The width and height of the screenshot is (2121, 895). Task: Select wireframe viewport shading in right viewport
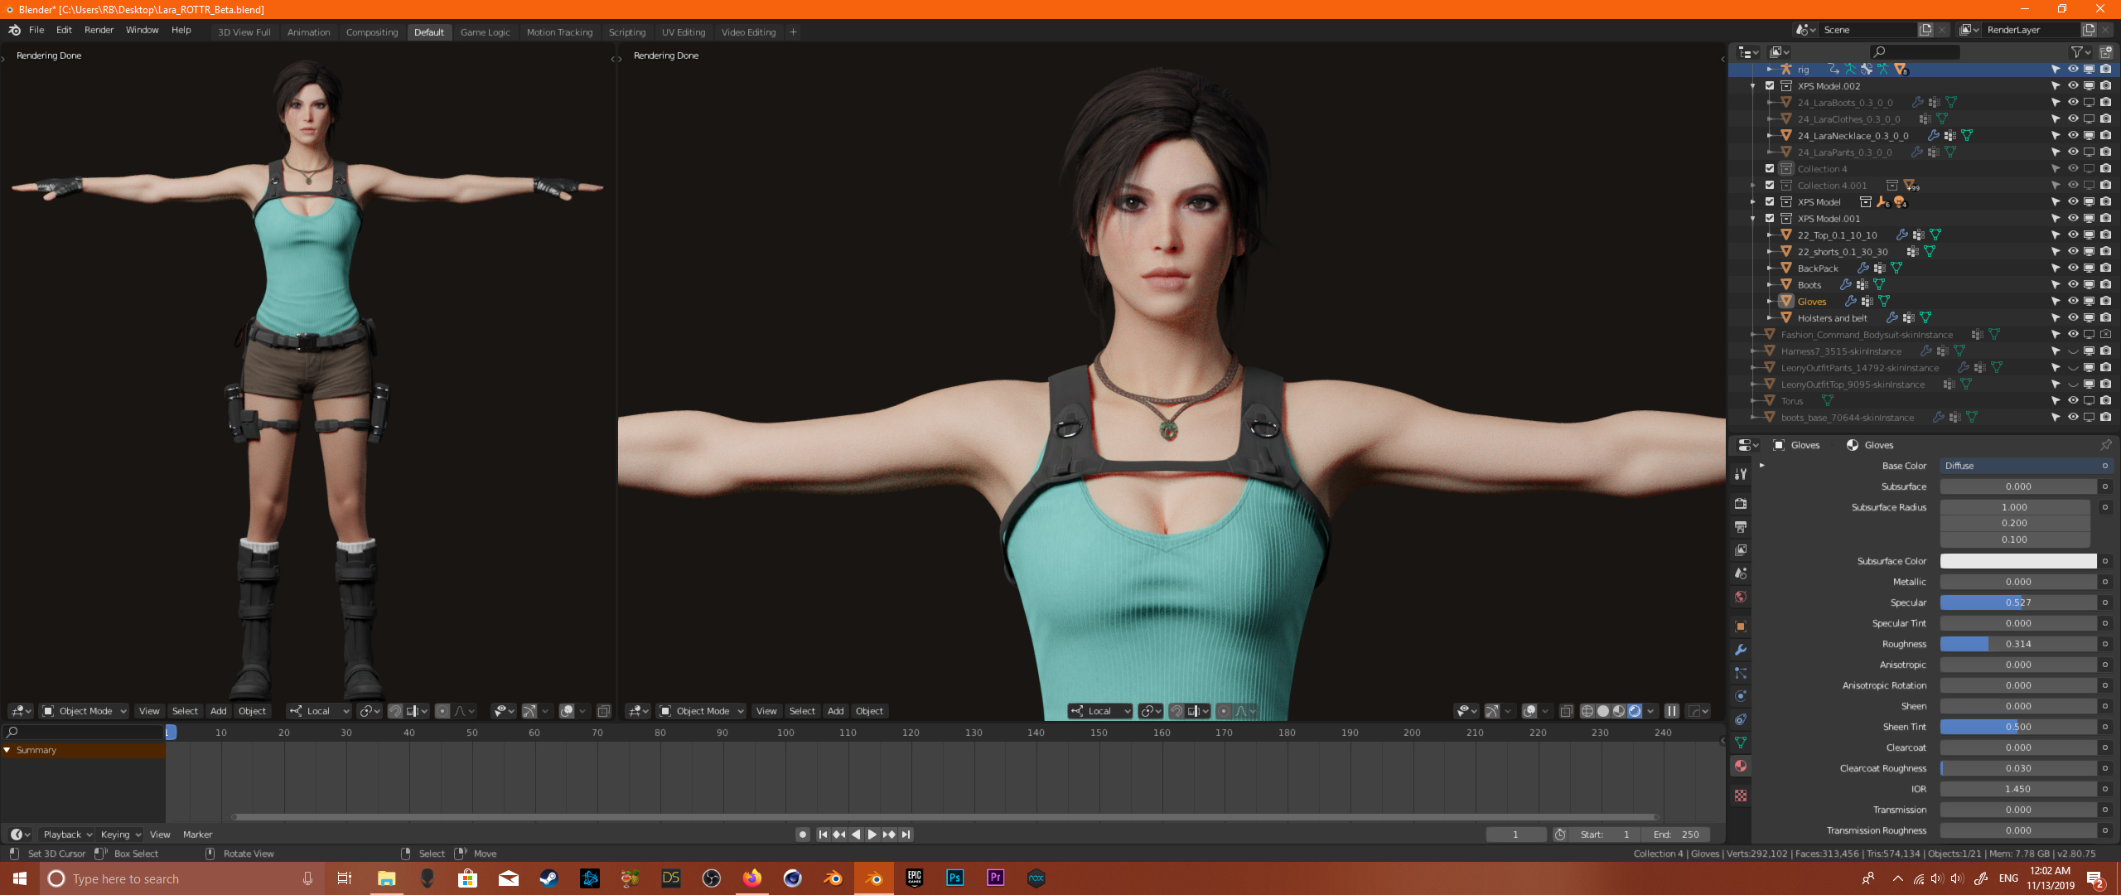tap(1587, 711)
